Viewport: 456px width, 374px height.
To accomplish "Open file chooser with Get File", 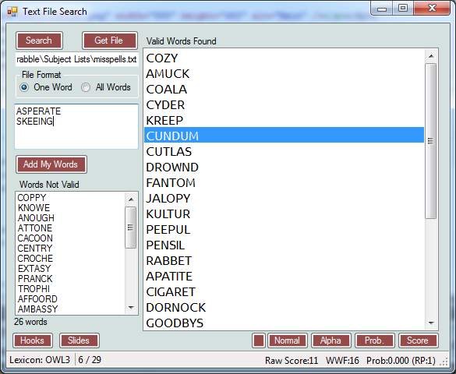I will pos(110,41).
